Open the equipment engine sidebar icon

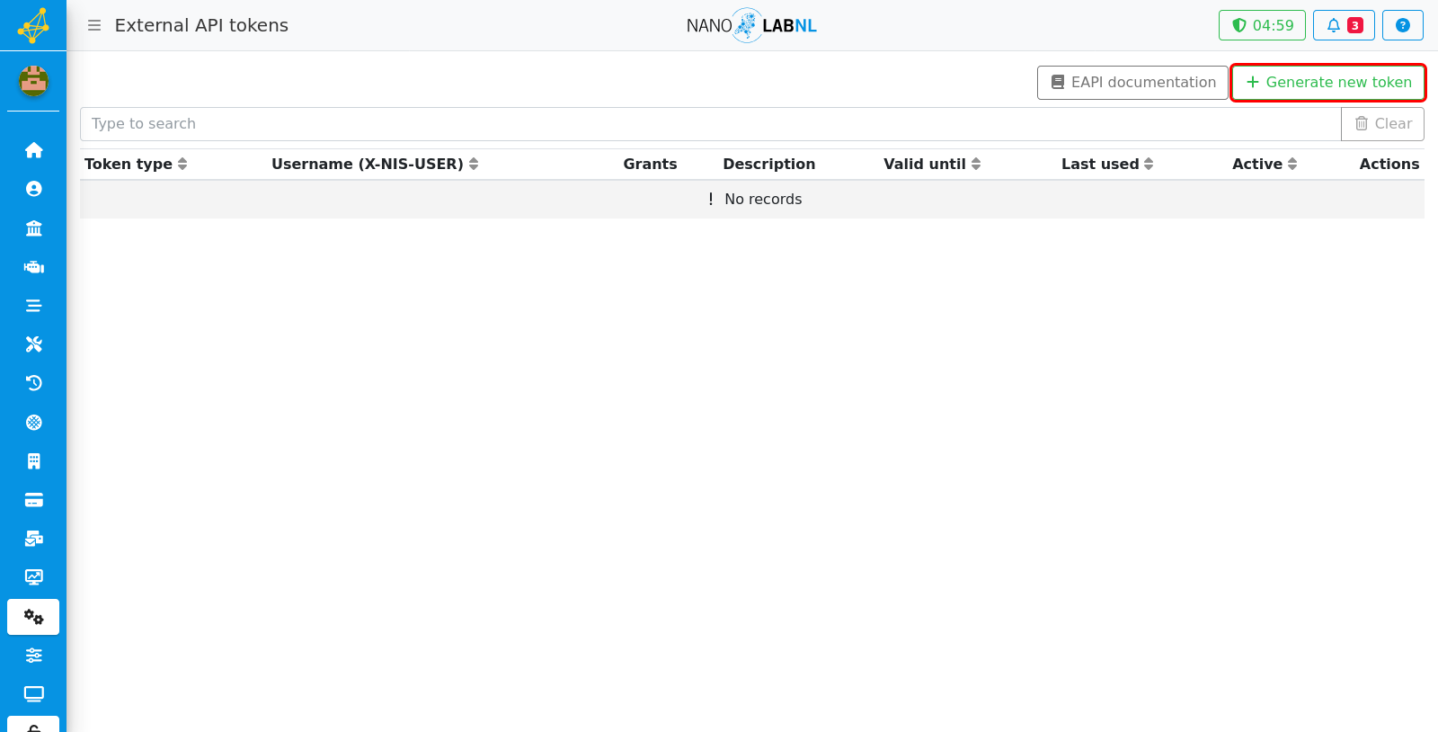[33, 267]
